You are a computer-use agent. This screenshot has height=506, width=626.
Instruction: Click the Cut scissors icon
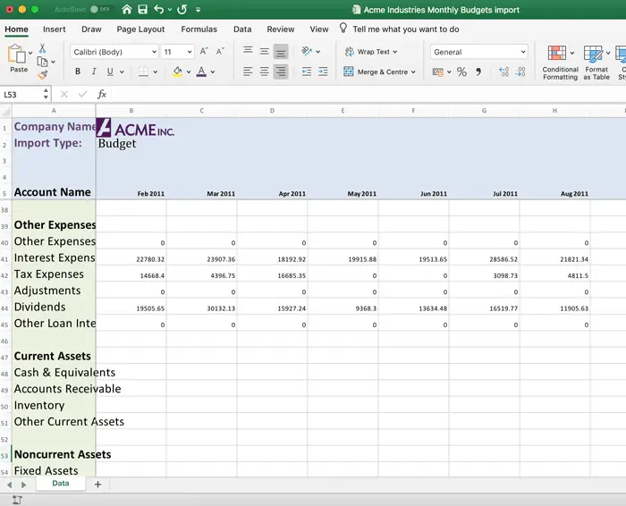[x=42, y=48]
